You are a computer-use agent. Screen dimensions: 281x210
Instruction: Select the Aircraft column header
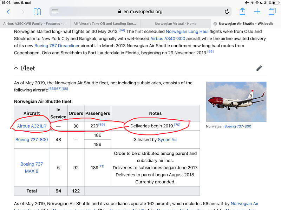pyautogui.click(x=32, y=113)
